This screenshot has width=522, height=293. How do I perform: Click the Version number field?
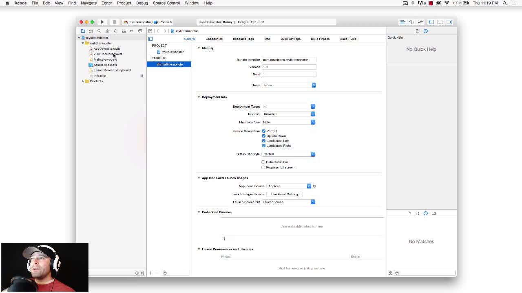tap(289, 67)
